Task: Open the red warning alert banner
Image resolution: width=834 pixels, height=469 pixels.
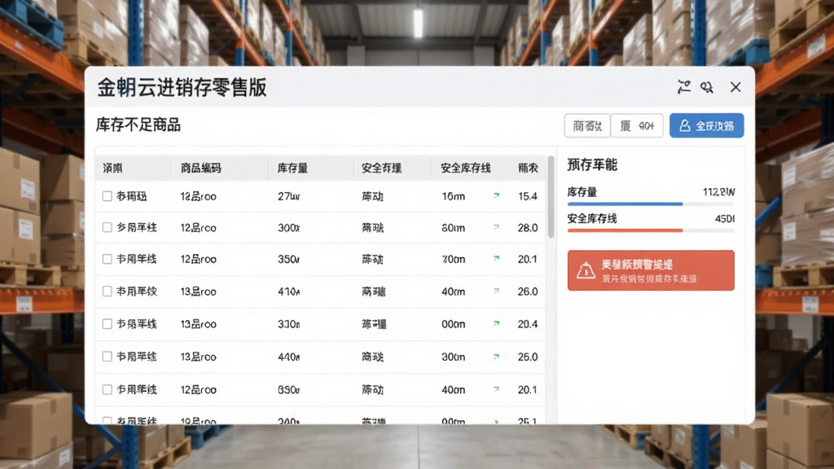Action: point(651,270)
